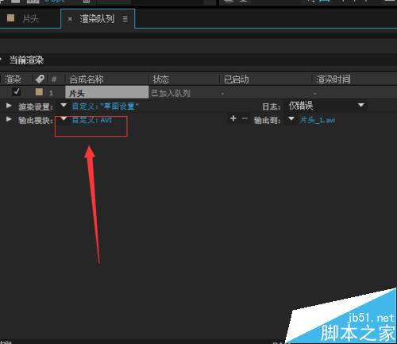The width and height of the screenshot is (397, 344).
Task: Click the 渲染 column header
Action: point(13,79)
